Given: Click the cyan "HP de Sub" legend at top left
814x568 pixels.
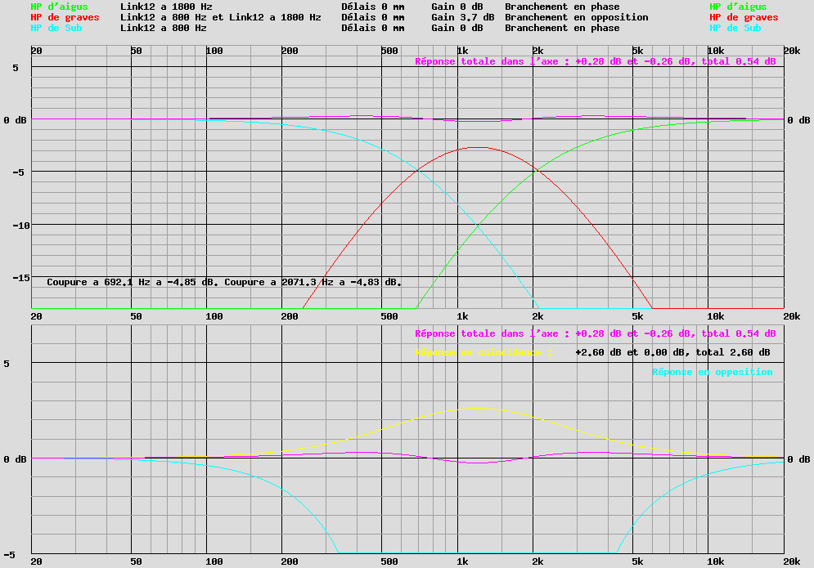Looking at the screenshot, I should 56,28.
